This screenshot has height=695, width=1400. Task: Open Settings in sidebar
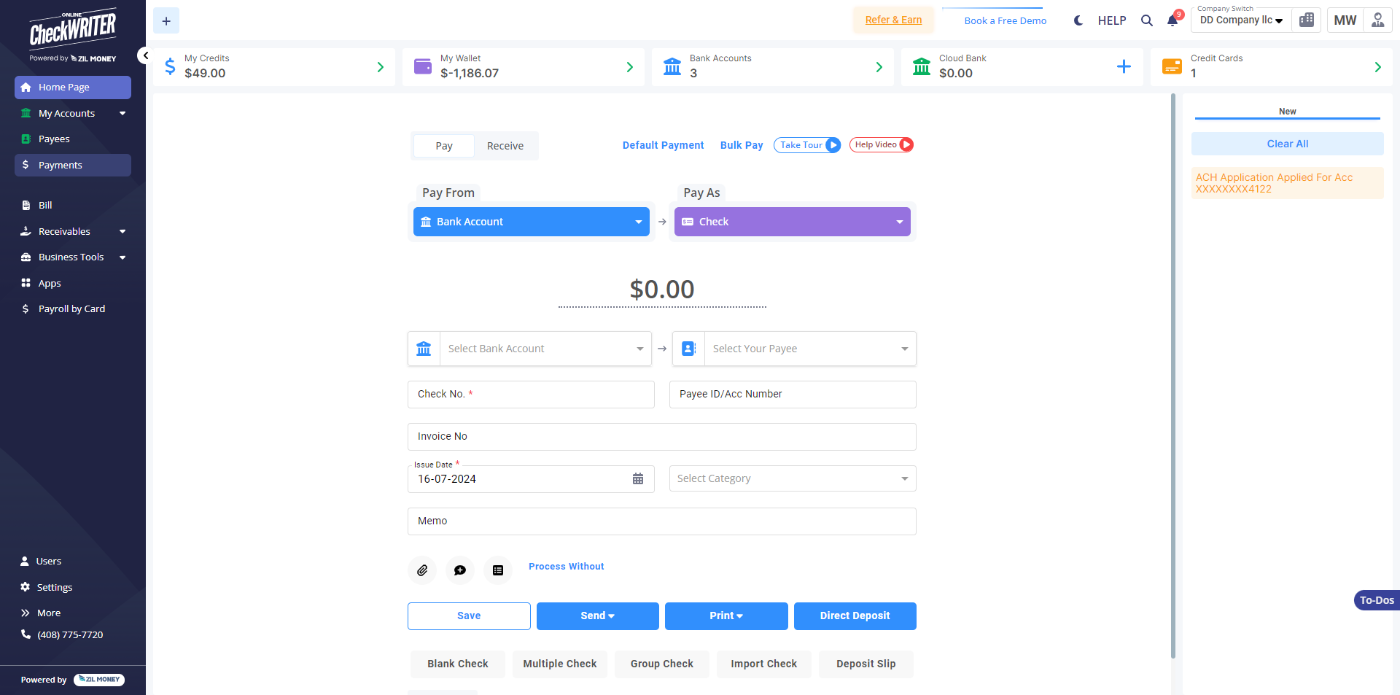[47, 587]
